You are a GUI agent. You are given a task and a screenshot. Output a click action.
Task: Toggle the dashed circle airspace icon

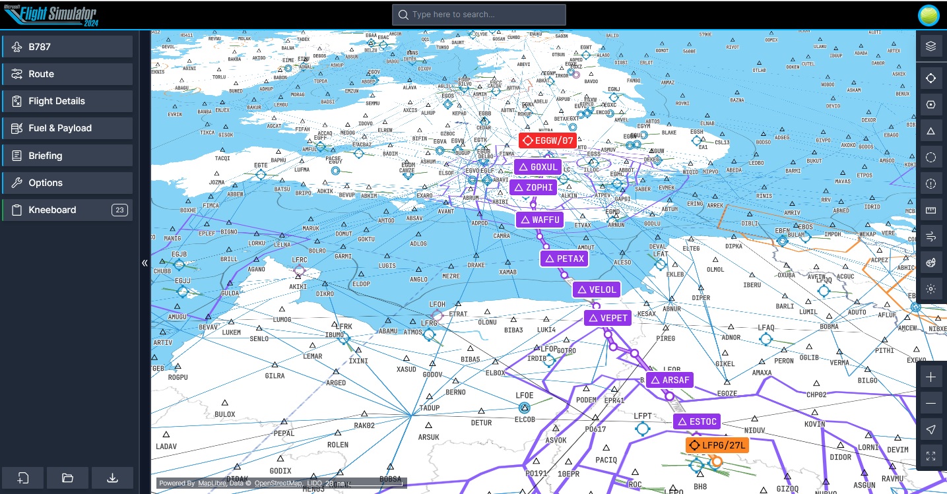(931, 157)
